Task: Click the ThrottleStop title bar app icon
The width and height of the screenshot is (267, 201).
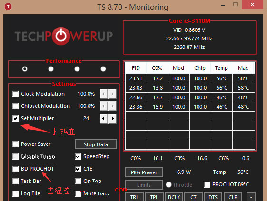Action: pyautogui.click(x=8, y=7)
